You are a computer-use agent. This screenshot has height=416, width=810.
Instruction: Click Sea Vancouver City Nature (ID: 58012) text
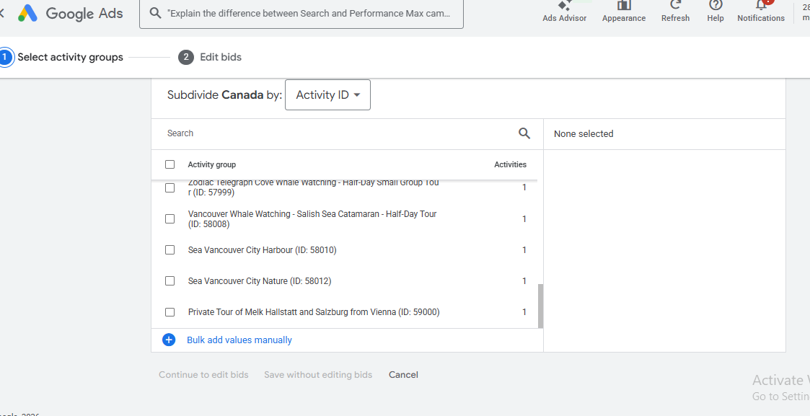260,280
